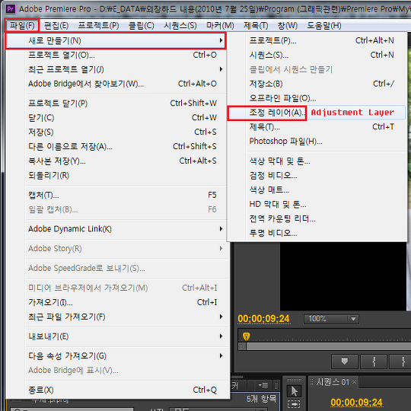Choose 프로젝트 닫기(P)
Image resolution: width=411 pixels, height=411 pixels.
[x=116, y=104]
